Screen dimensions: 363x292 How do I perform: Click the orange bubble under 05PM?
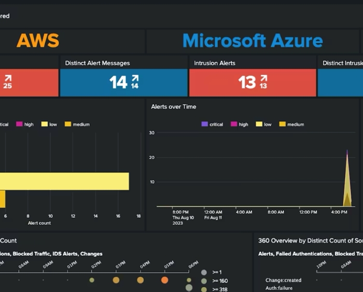[165, 280]
